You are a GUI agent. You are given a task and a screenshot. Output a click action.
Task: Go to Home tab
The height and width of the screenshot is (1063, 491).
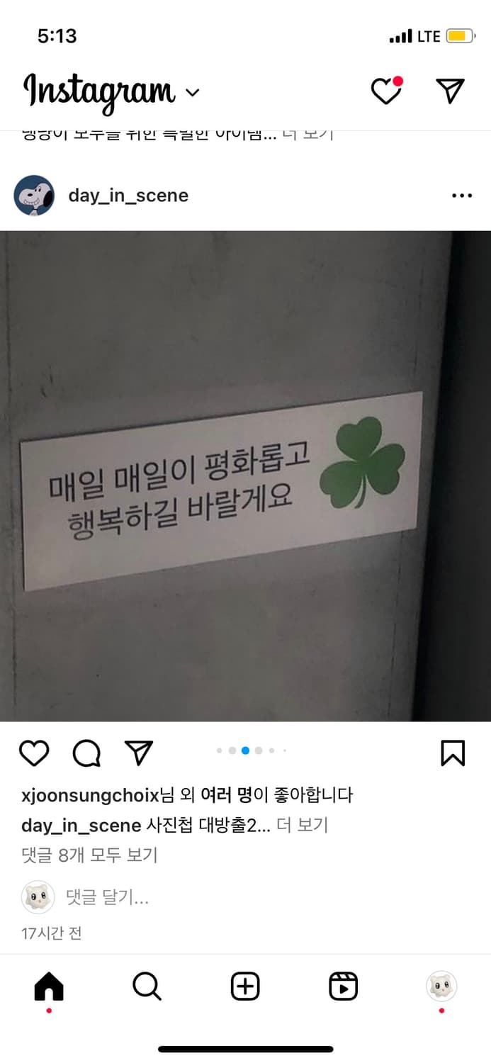tap(49, 986)
